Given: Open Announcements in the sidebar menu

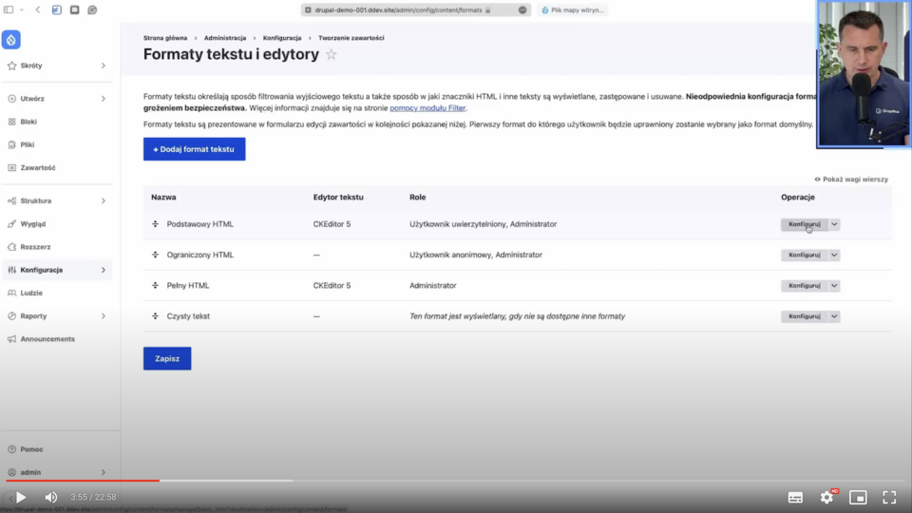Looking at the screenshot, I should [47, 339].
